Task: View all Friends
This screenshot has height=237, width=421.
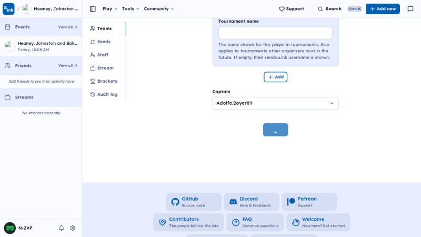Action: [68, 65]
